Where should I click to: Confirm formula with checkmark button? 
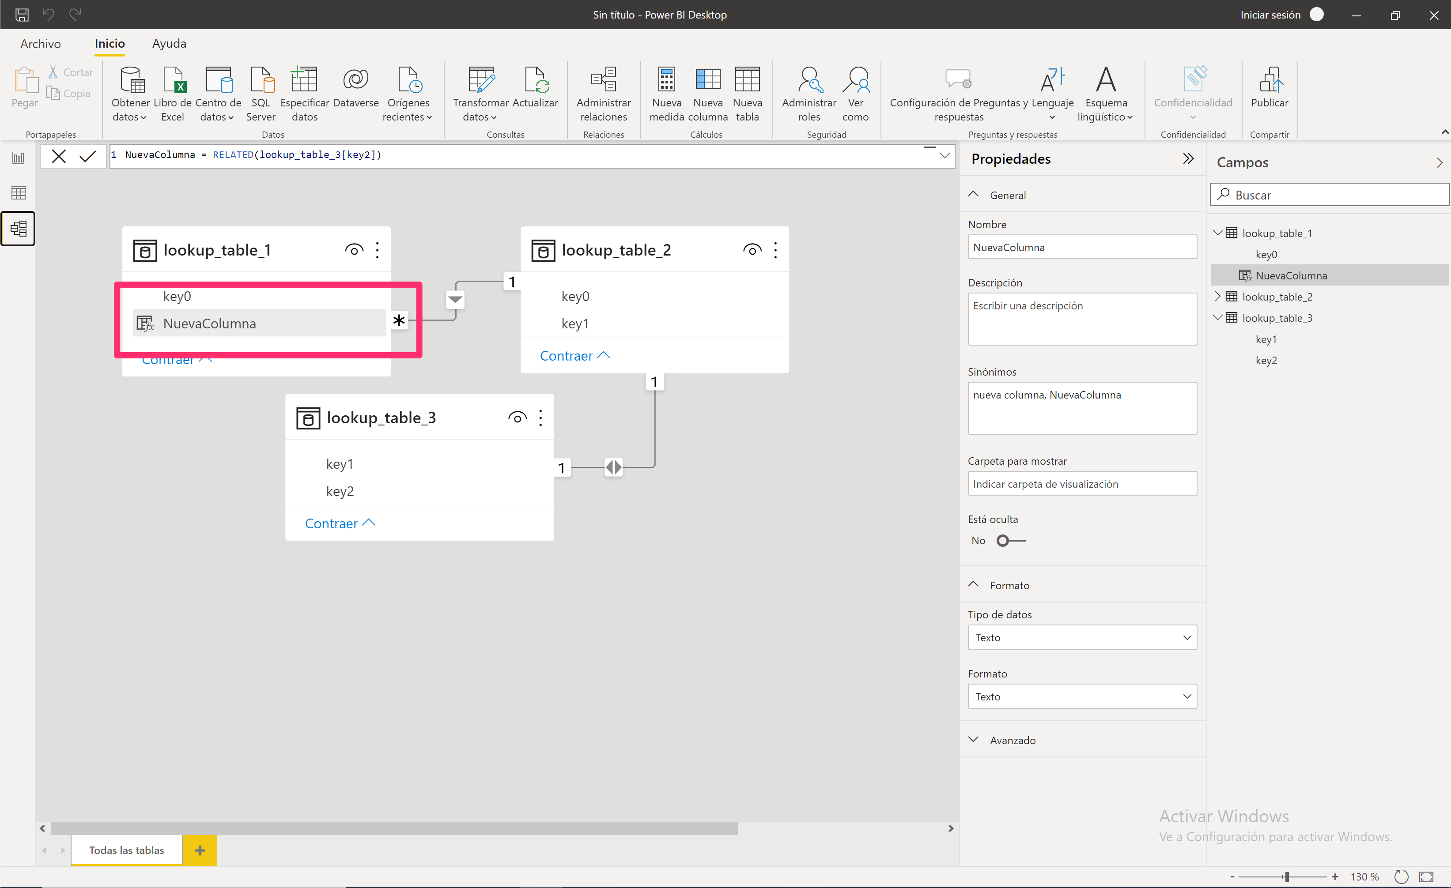pyautogui.click(x=88, y=156)
